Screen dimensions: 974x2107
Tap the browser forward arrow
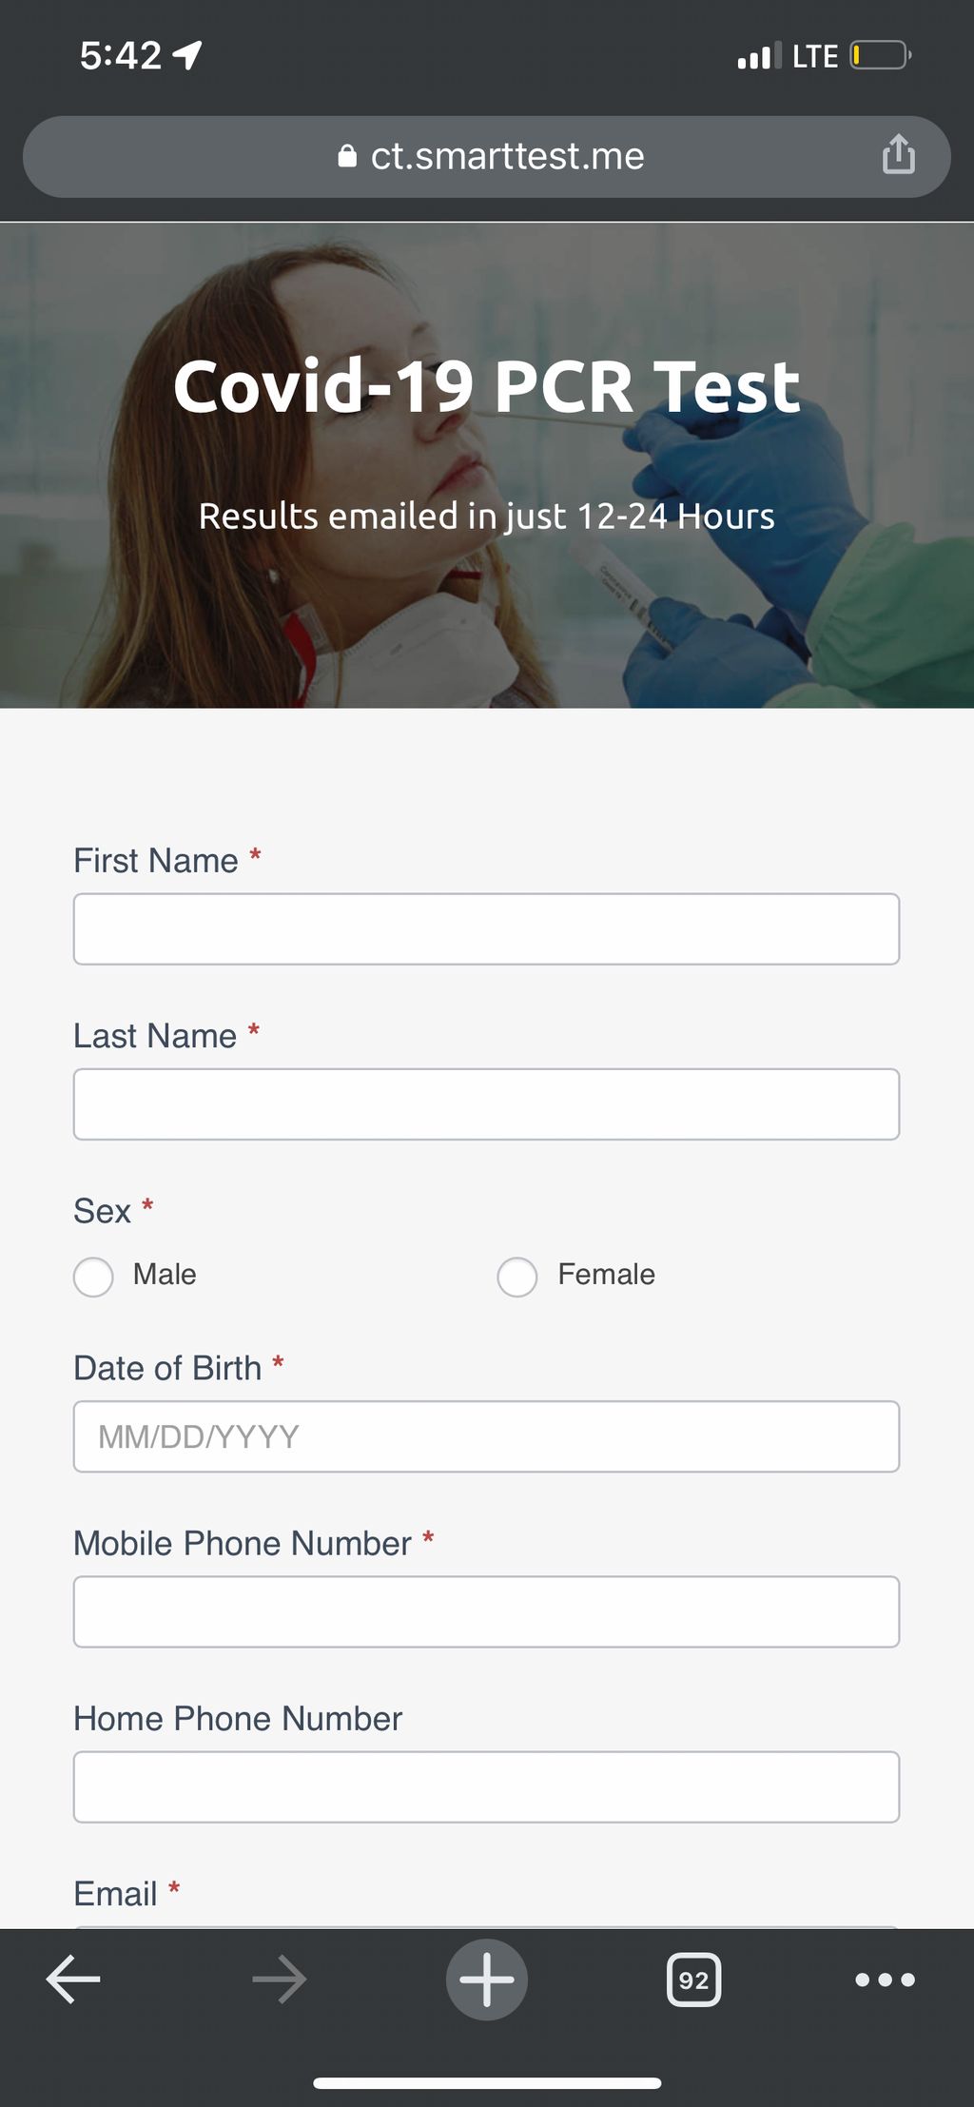tap(280, 1980)
